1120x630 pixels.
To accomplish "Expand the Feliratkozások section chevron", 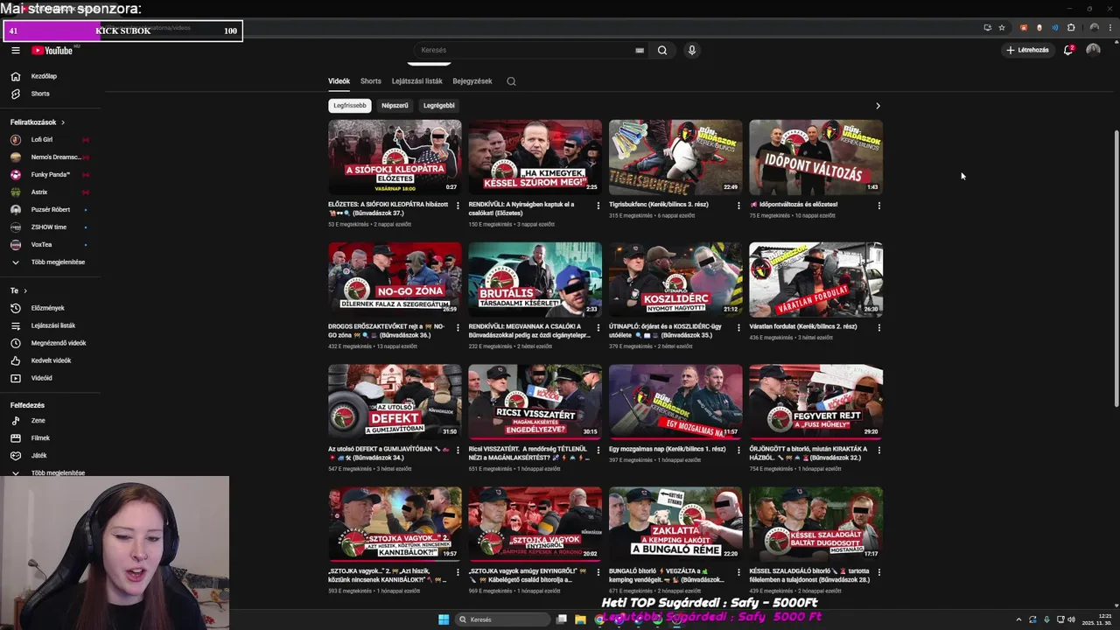I will pyautogui.click(x=63, y=122).
